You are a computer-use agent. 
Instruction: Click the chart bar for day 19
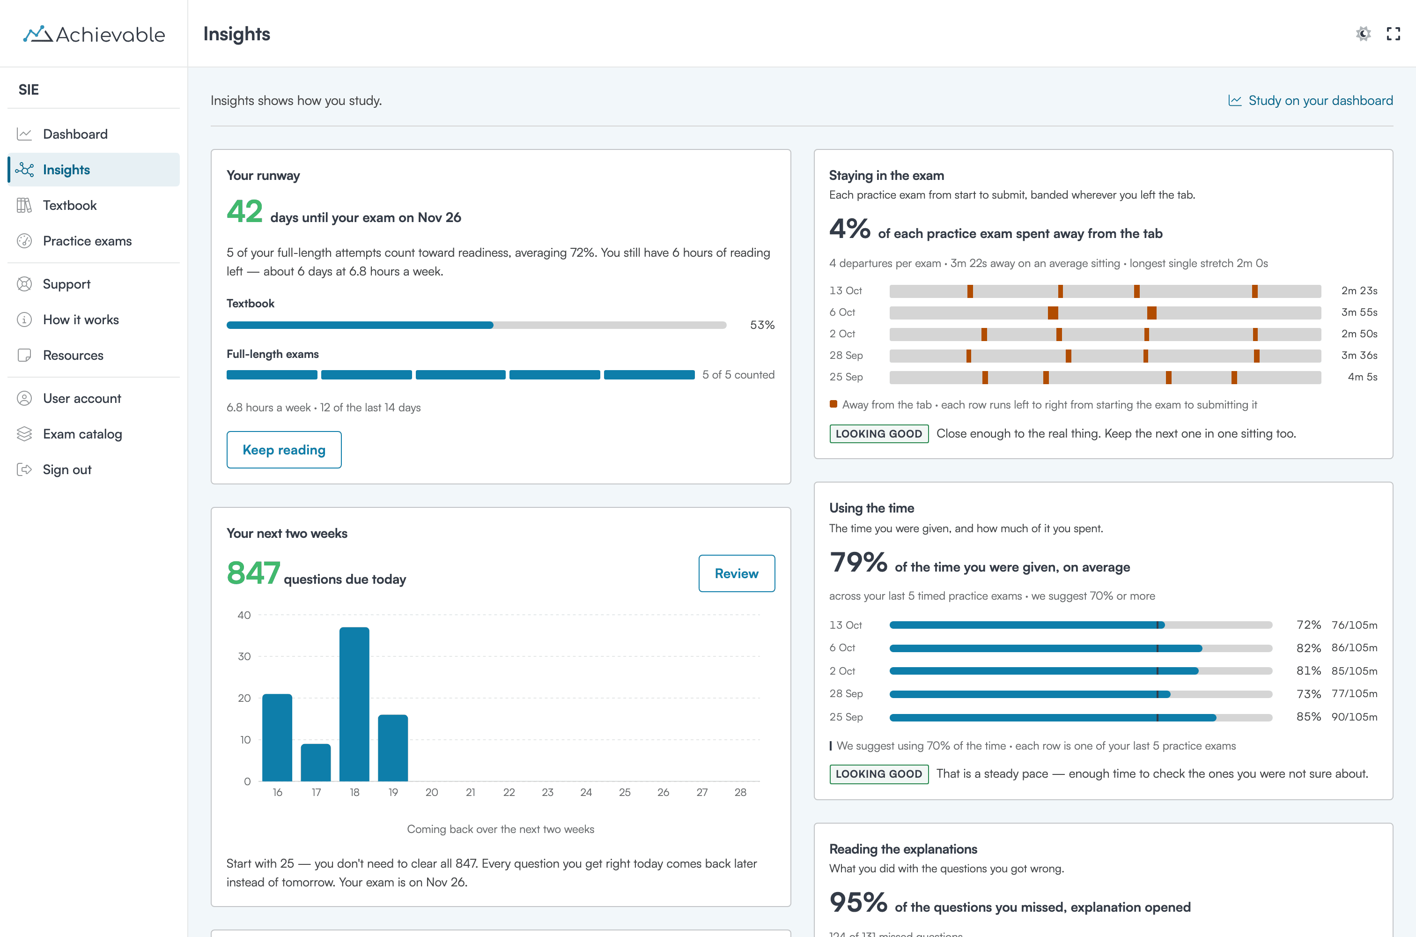[393, 748]
